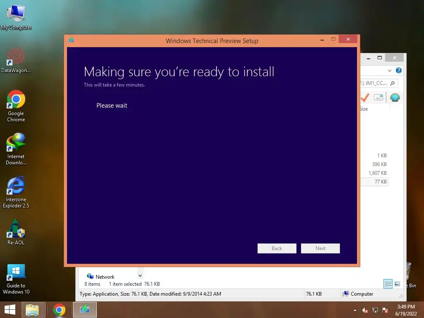Maximize the File Explorer window
424x318 pixels.
tap(380, 58)
